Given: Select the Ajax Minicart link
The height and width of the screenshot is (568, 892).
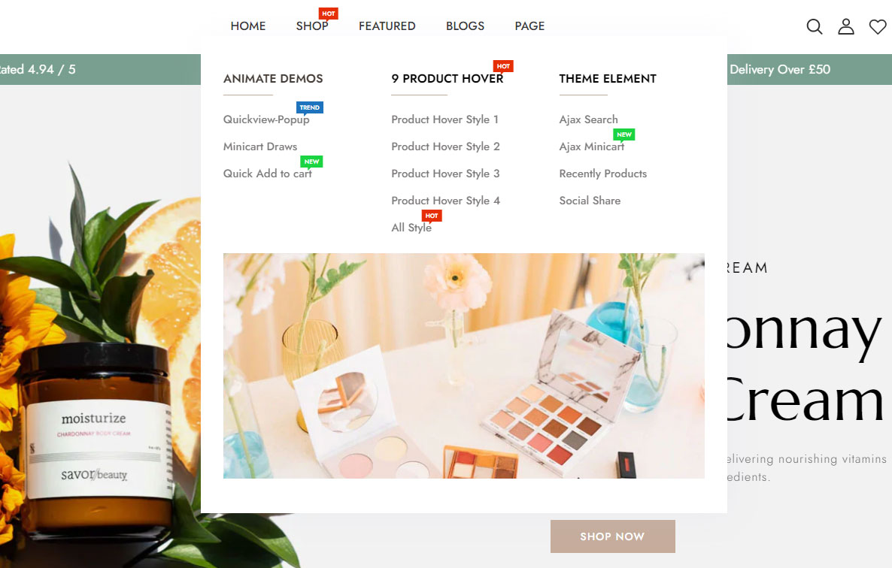Looking at the screenshot, I should (592, 147).
